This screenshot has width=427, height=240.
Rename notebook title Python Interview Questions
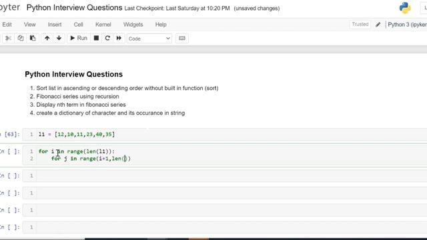coord(74,7)
